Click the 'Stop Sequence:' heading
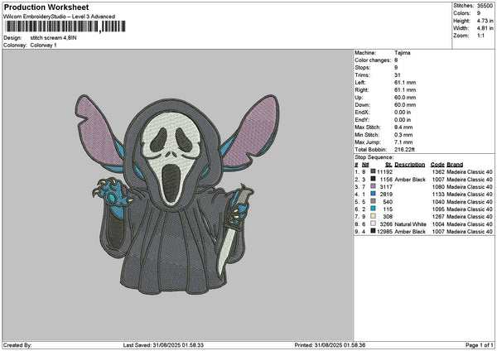This screenshot has height=351, width=497. click(374, 157)
